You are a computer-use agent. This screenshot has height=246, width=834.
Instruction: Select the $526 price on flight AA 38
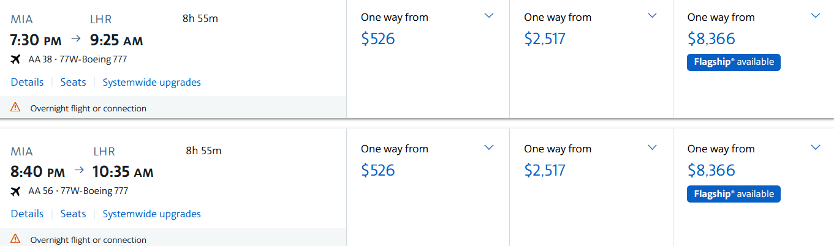tap(378, 39)
